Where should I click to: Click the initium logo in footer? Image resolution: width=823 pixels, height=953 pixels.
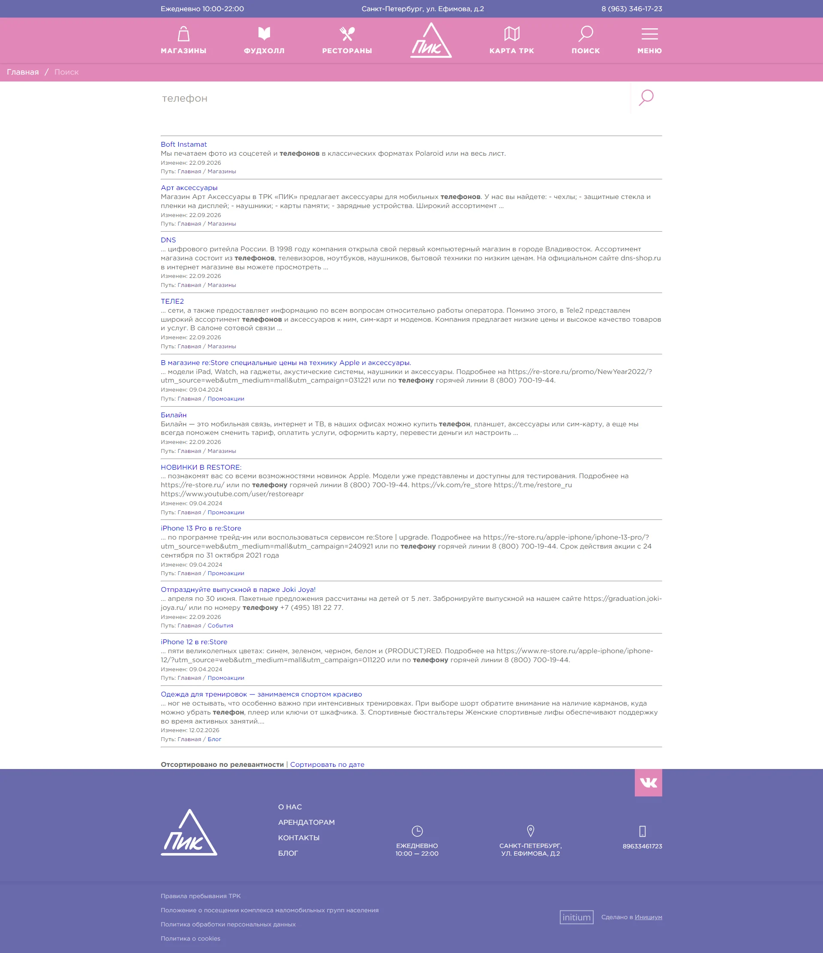pyautogui.click(x=577, y=917)
